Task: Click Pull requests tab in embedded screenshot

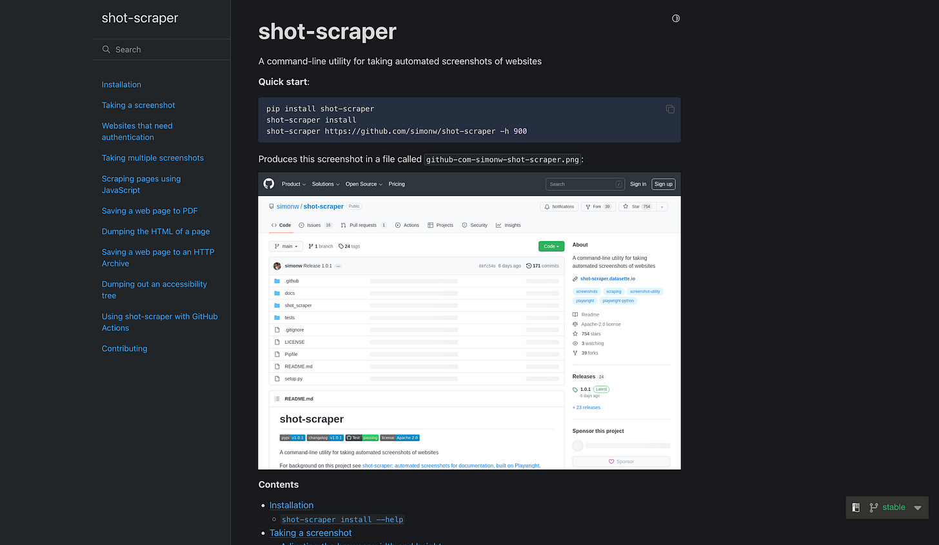Action: [x=364, y=225]
